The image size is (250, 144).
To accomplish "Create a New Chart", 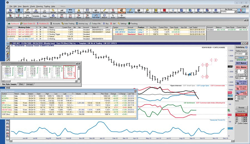I will coord(181,11).
